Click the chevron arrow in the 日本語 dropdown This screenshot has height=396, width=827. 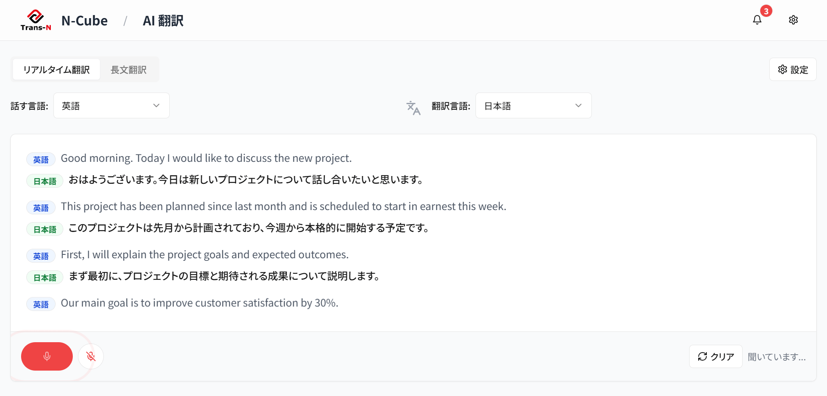pyautogui.click(x=578, y=106)
